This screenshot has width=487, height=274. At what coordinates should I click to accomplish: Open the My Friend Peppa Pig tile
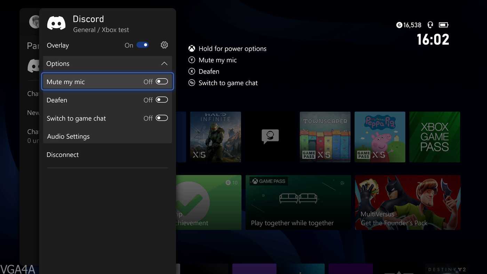(x=380, y=137)
